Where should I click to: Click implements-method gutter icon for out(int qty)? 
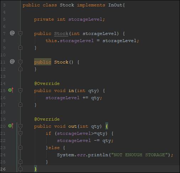(11, 126)
